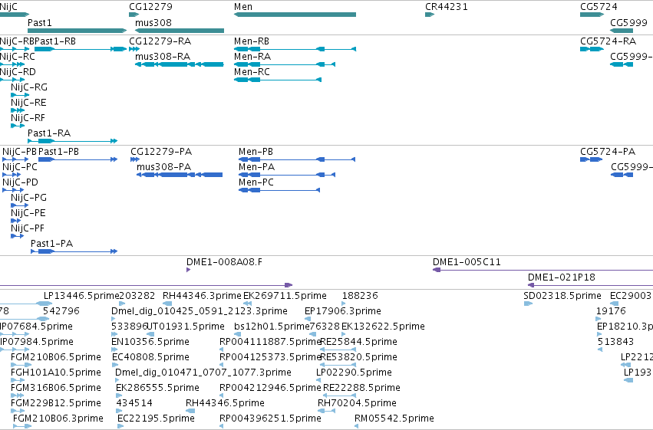Click the EC22195.5prime EST
The image size is (653, 430).
click(120, 426)
